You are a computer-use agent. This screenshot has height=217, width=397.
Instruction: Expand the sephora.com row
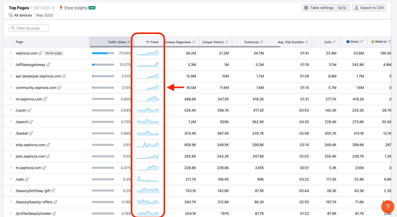pos(11,53)
